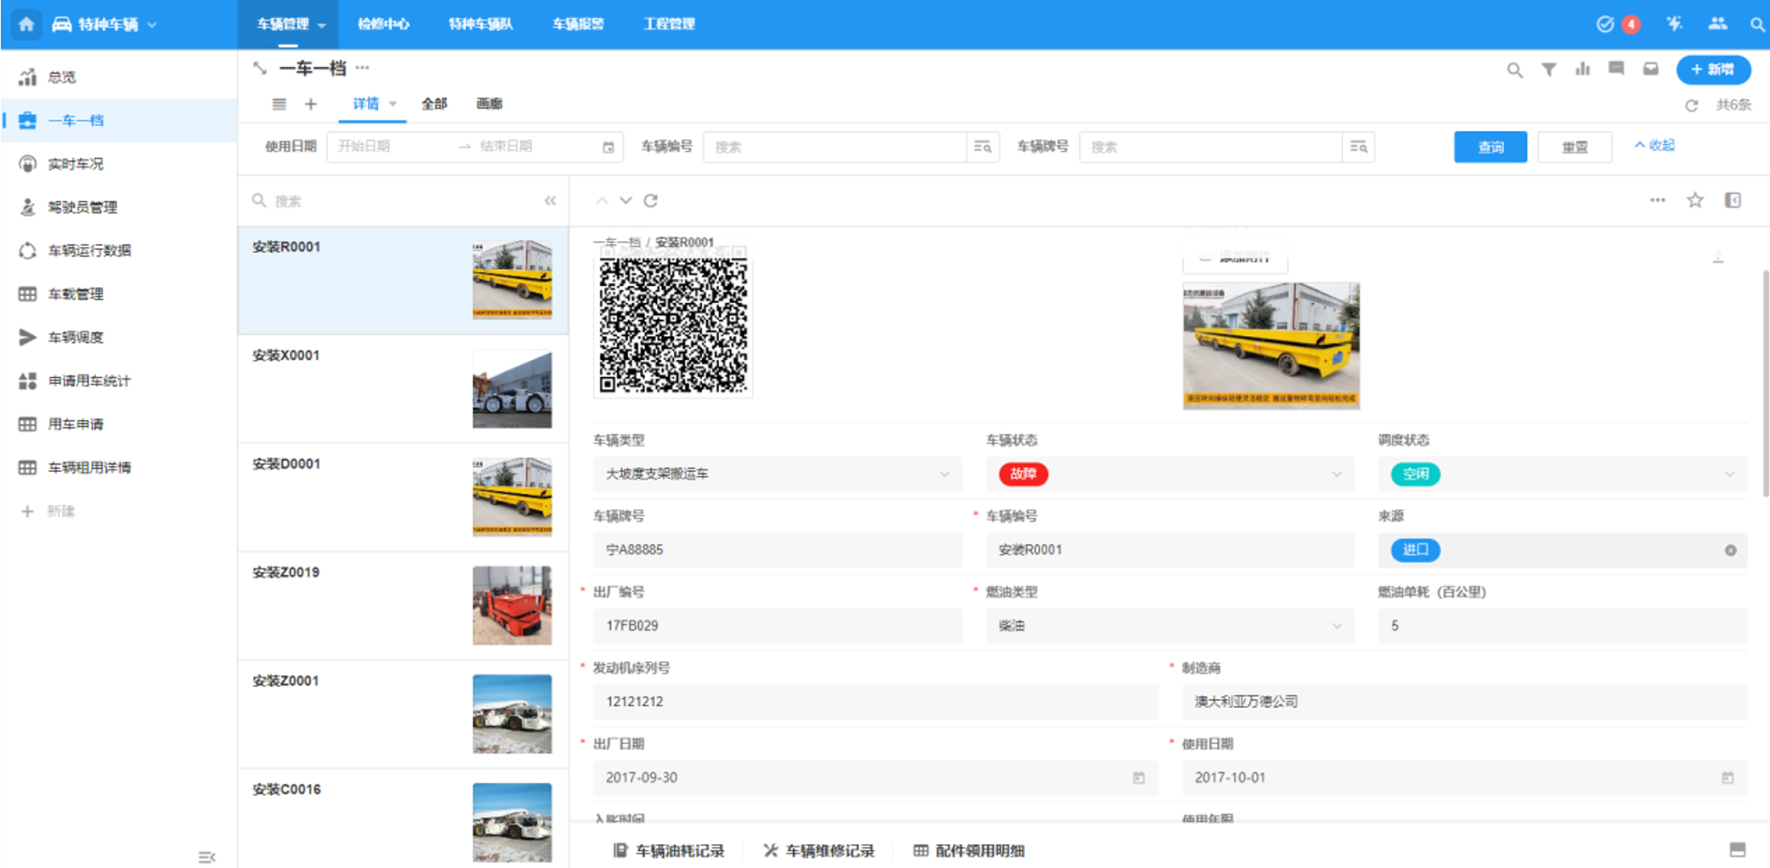Screen dimensions: 1770x868
Task: Open the contacts people icon
Action: point(1718,24)
